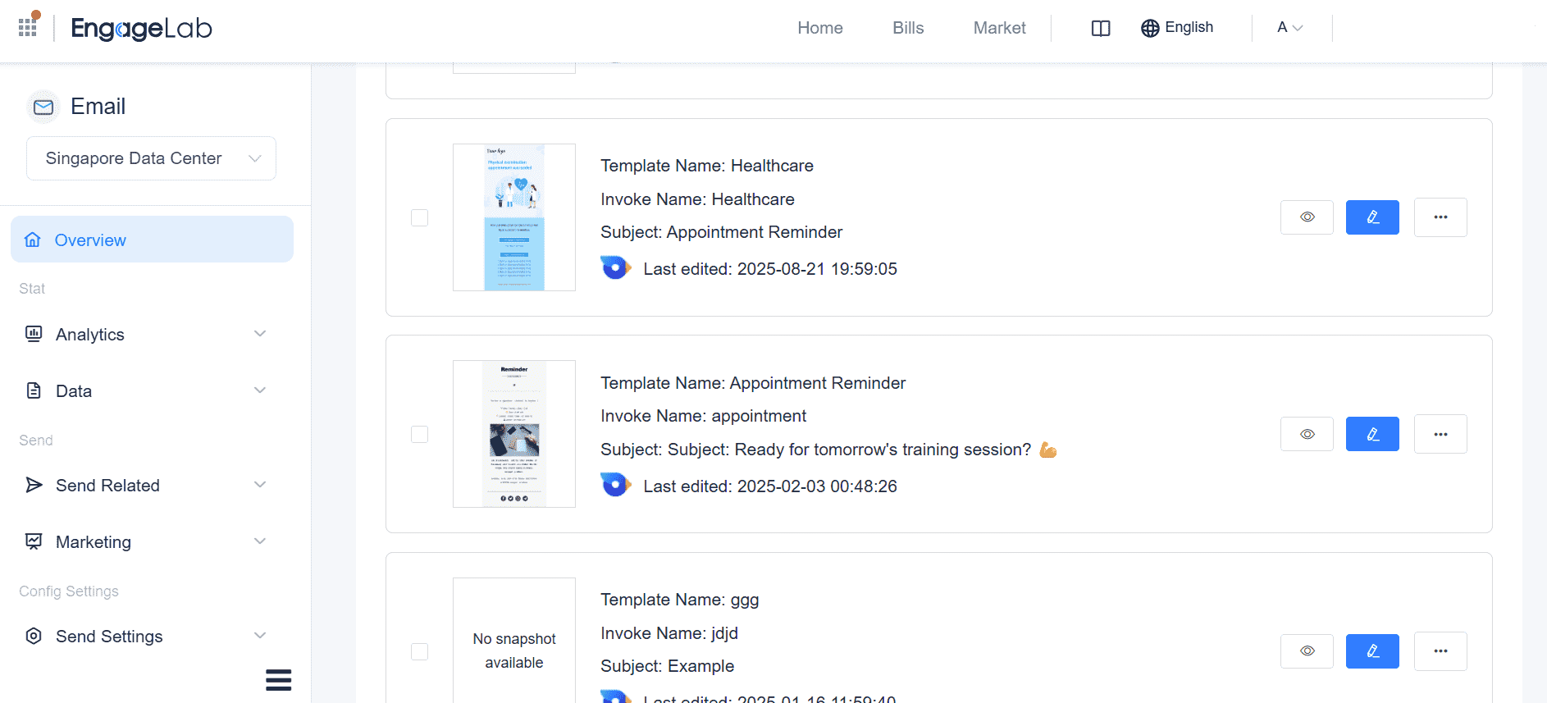Screen dimensions: 1547x703
Task: Select Overview in sidebar
Action: (152, 240)
